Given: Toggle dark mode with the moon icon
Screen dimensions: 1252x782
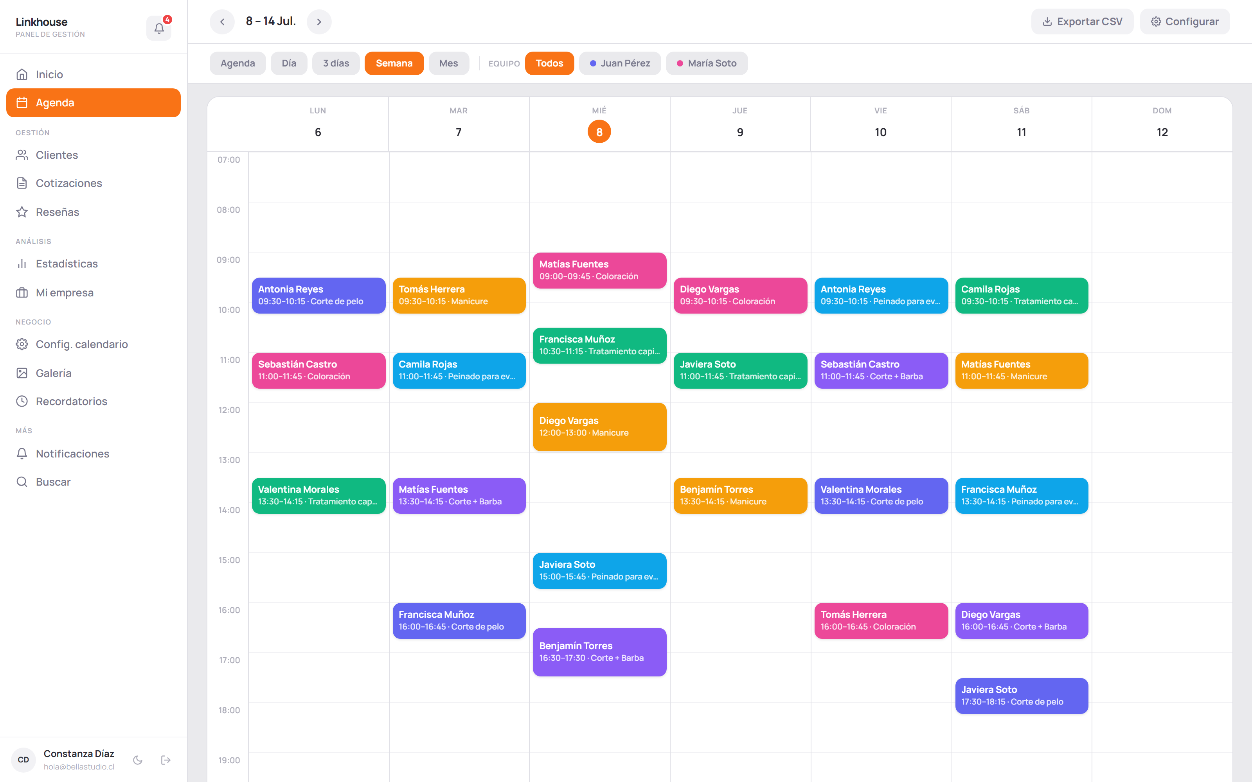Looking at the screenshot, I should (x=138, y=760).
